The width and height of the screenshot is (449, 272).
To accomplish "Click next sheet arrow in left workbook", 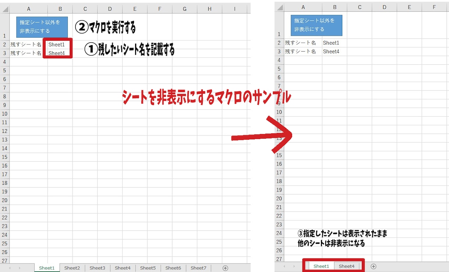I will (x=20, y=268).
